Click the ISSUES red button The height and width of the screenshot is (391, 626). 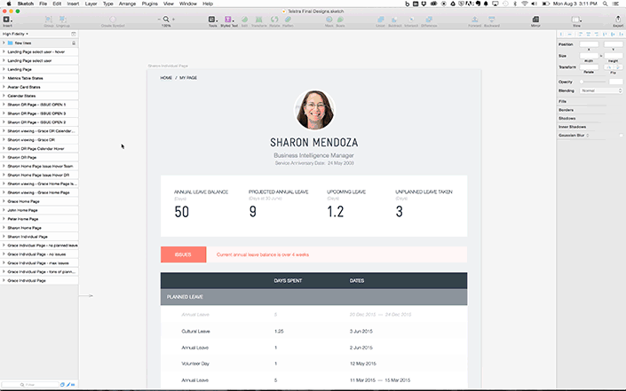(183, 254)
